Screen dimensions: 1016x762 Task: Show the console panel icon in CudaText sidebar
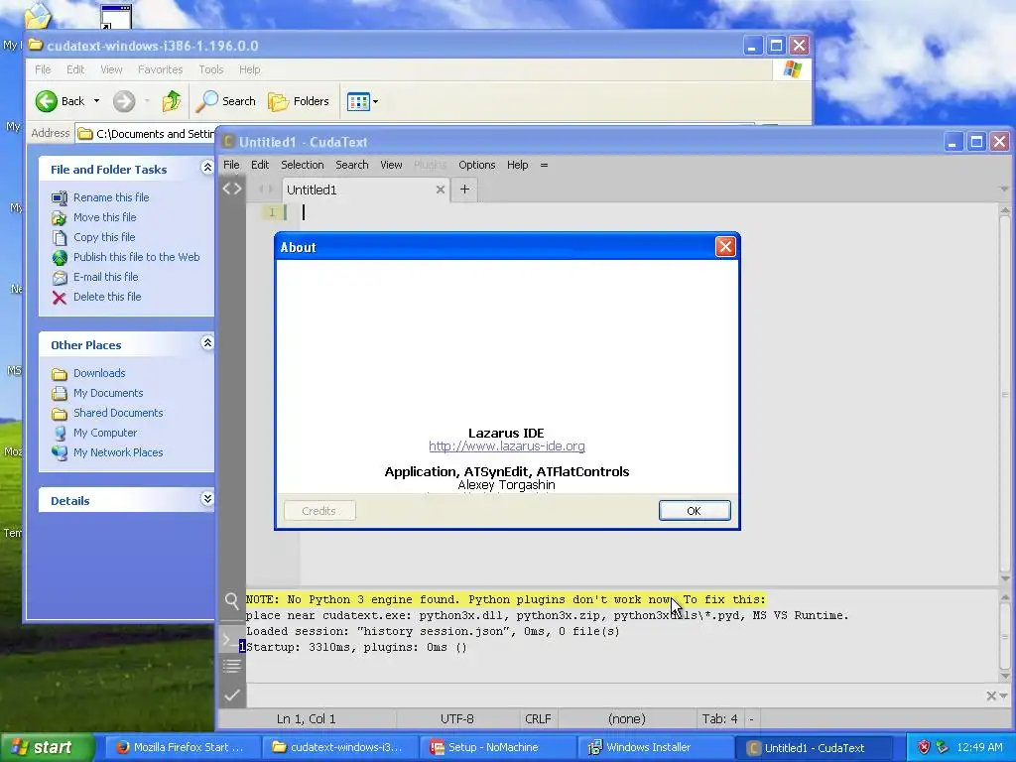(x=228, y=640)
